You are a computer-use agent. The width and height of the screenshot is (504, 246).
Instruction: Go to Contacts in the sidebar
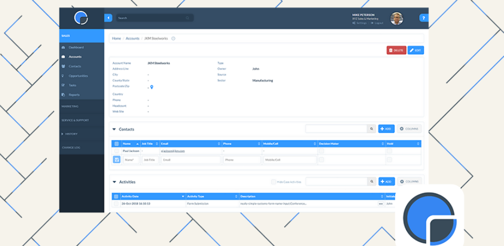pyautogui.click(x=75, y=67)
